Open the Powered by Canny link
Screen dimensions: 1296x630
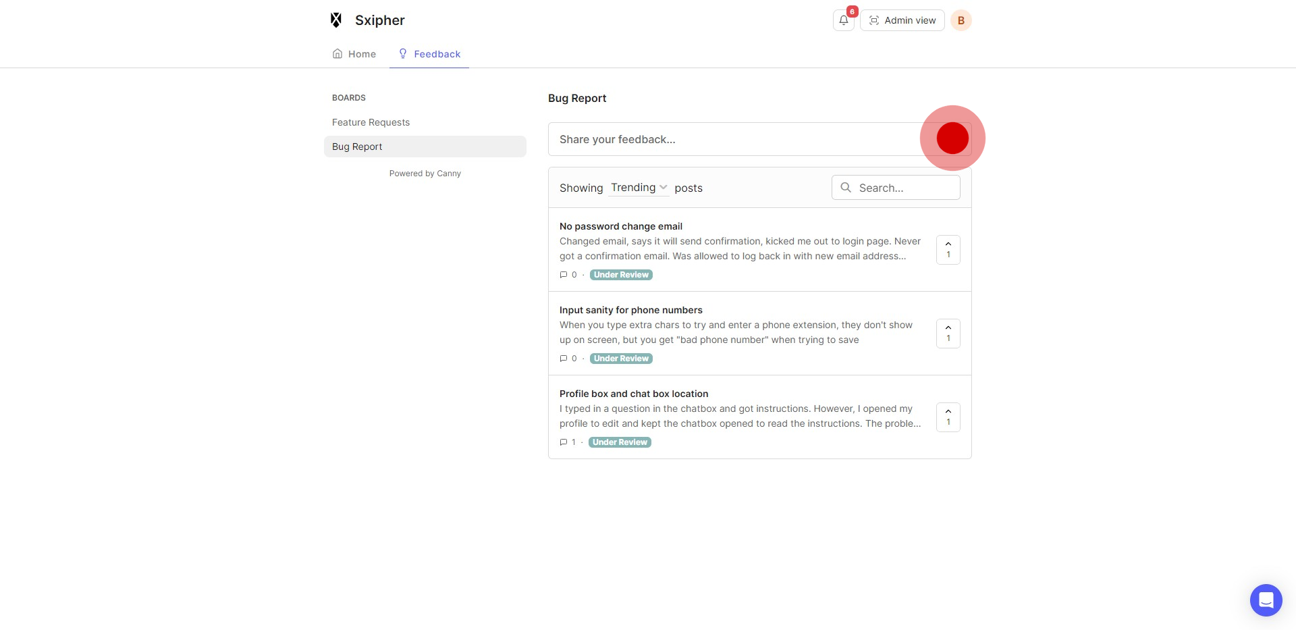(425, 174)
